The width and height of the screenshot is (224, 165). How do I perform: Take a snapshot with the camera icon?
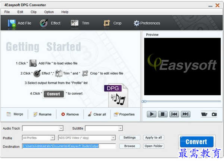pos(214,114)
